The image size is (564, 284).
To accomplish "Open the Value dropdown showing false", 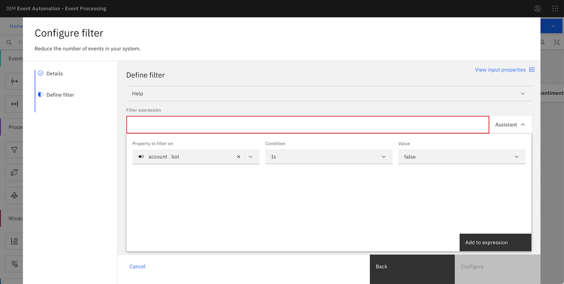I will (461, 157).
